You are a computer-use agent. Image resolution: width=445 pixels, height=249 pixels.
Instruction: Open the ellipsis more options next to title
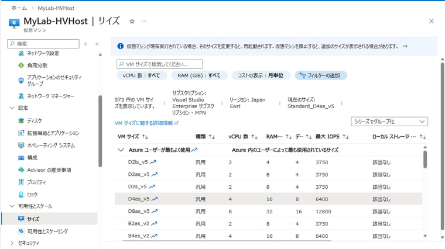145,21
